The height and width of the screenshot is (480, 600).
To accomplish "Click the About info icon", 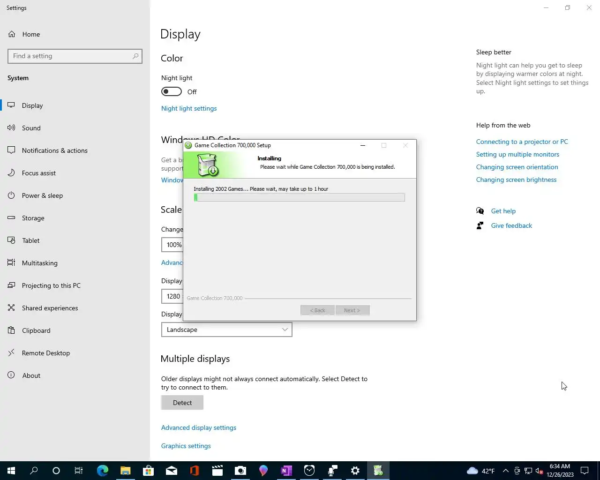I will (11, 375).
